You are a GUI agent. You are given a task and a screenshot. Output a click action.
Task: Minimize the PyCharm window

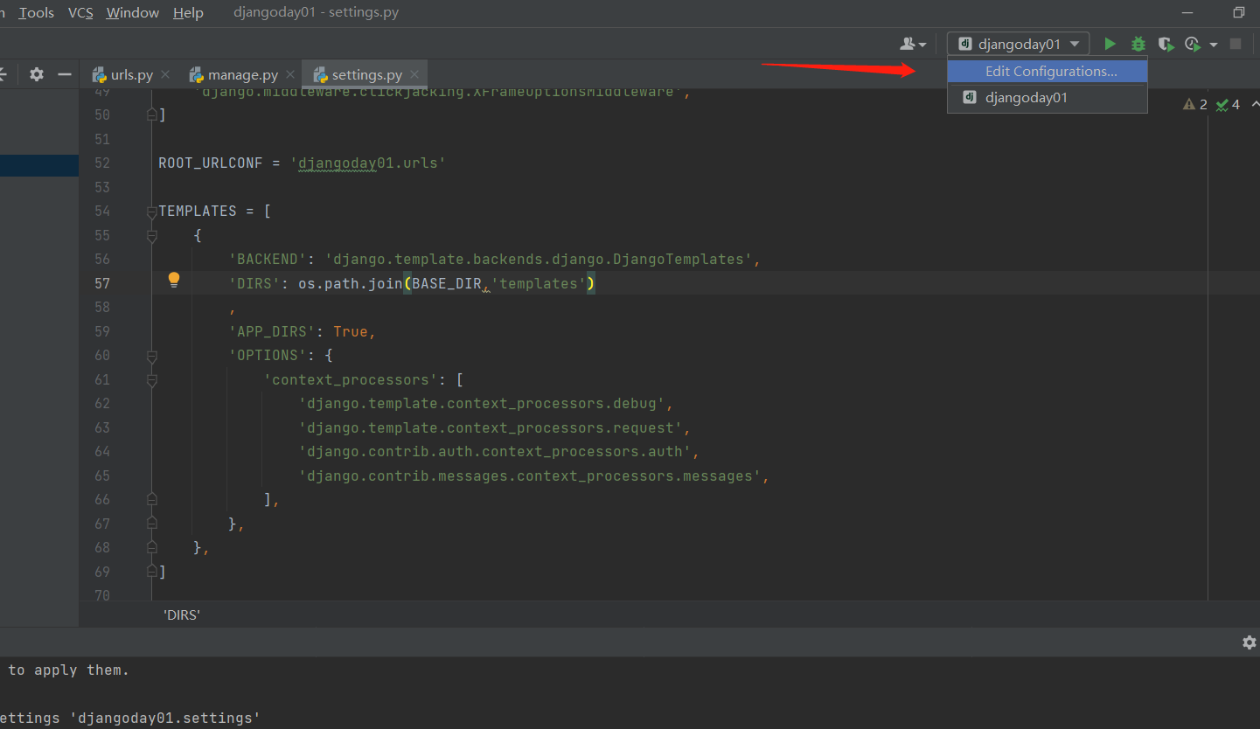(1187, 12)
